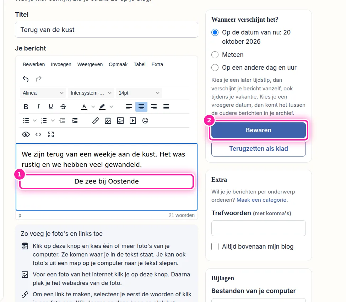Screen dimensions: 346x302
Task: Click the Trefwoorden input field
Action: (258, 228)
